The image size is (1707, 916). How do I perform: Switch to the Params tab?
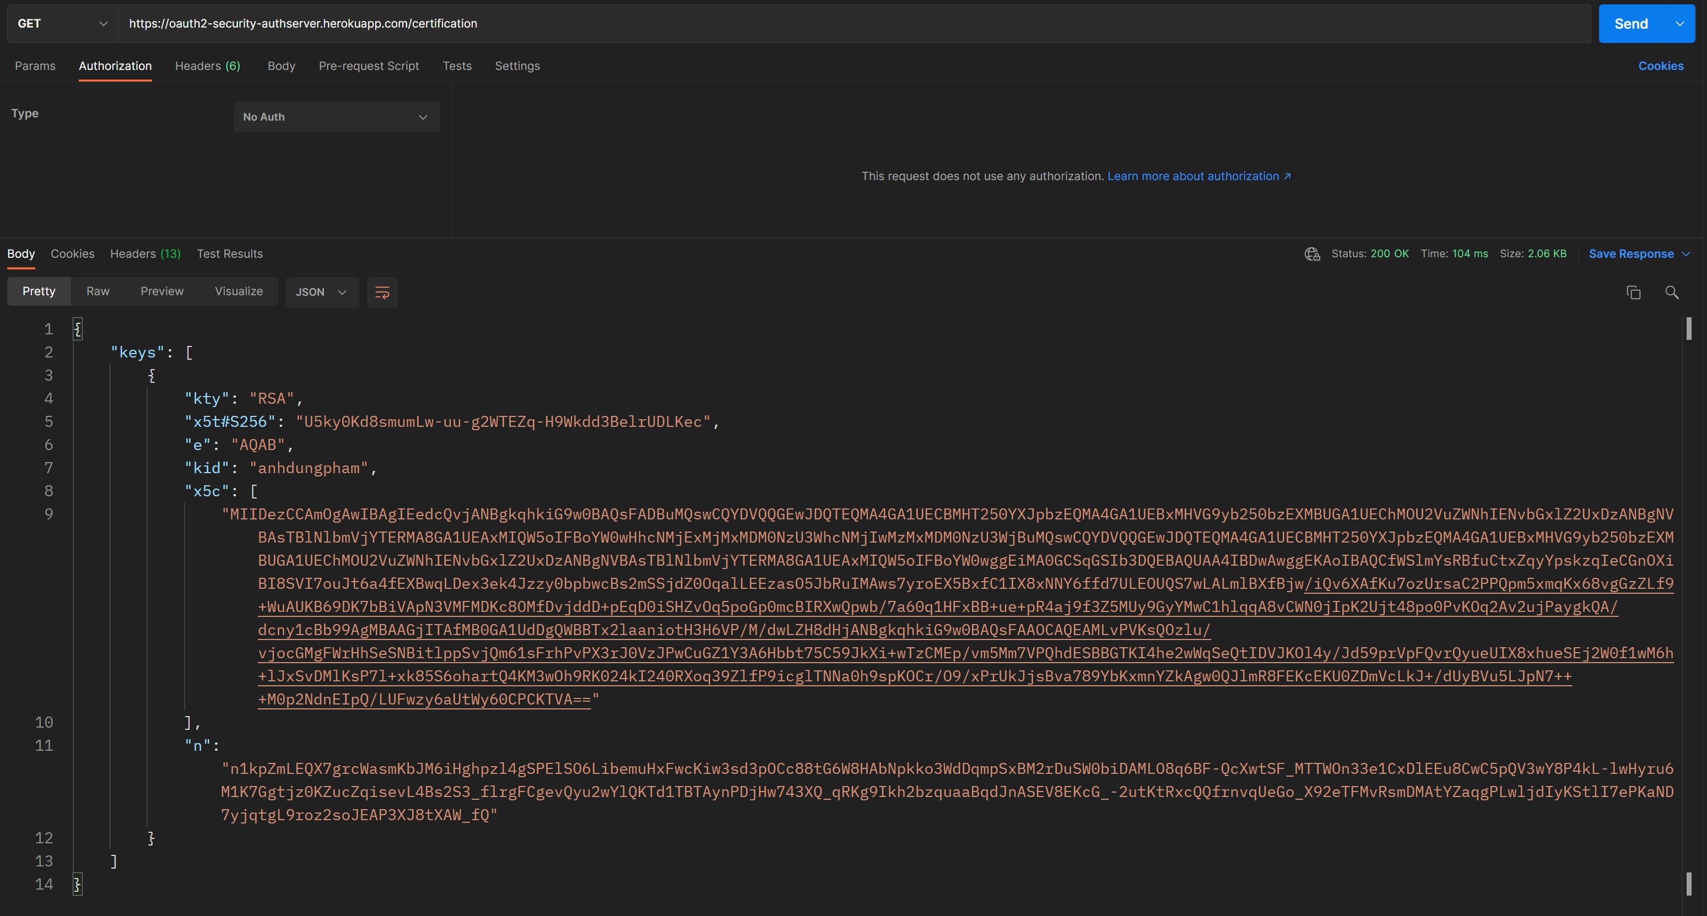35,66
